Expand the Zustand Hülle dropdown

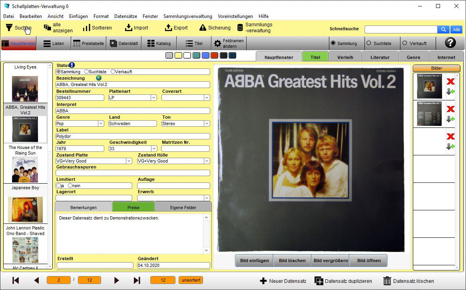pos(207,161)
